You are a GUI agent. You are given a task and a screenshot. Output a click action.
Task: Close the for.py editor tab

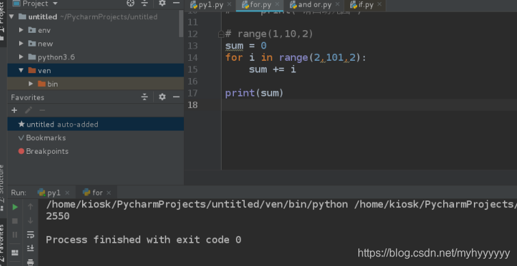tap(277, 4)
